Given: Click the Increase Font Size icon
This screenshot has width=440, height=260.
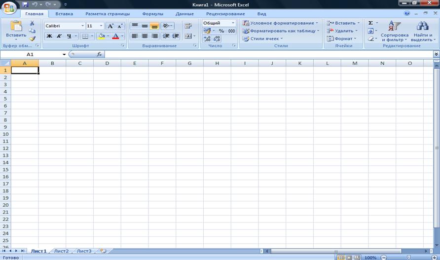Looking at the screenshot, I should pos(110,26).
